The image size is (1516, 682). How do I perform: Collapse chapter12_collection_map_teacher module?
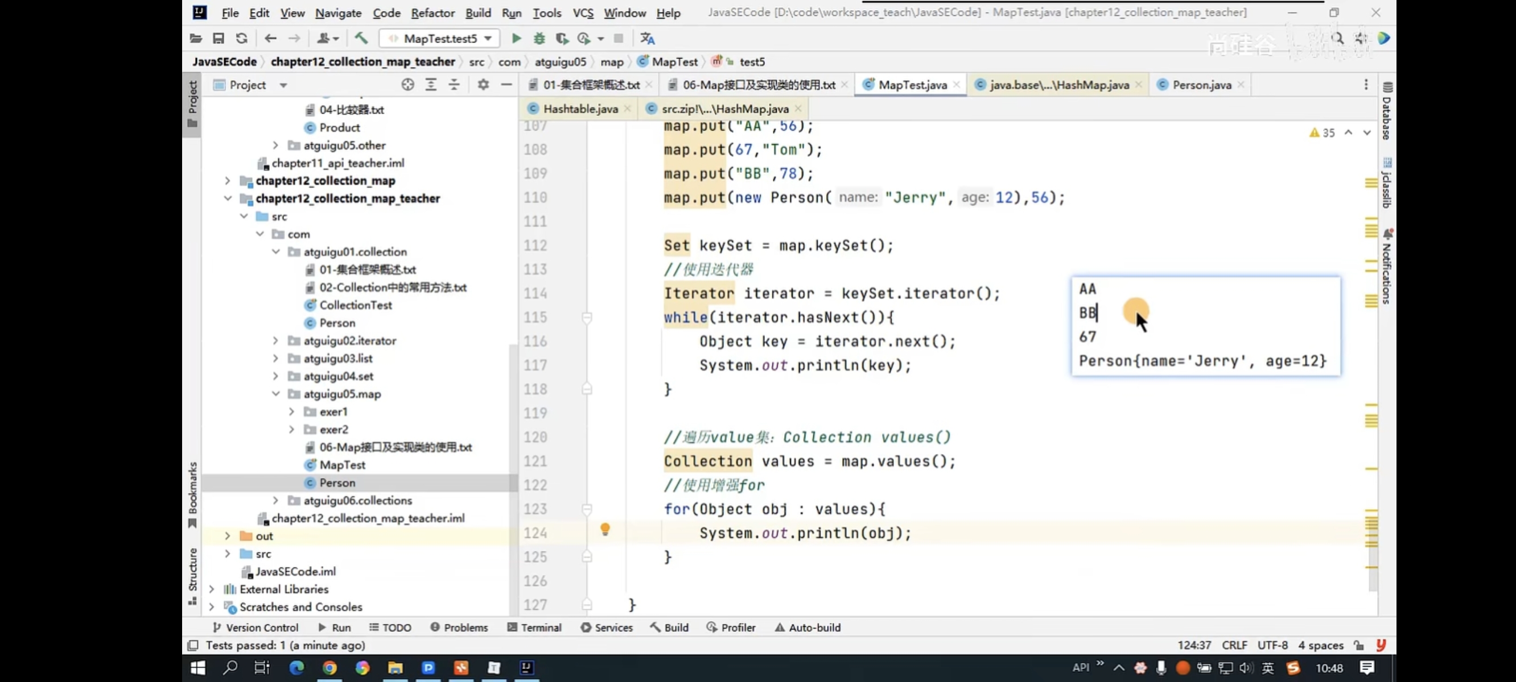[228, 199]
